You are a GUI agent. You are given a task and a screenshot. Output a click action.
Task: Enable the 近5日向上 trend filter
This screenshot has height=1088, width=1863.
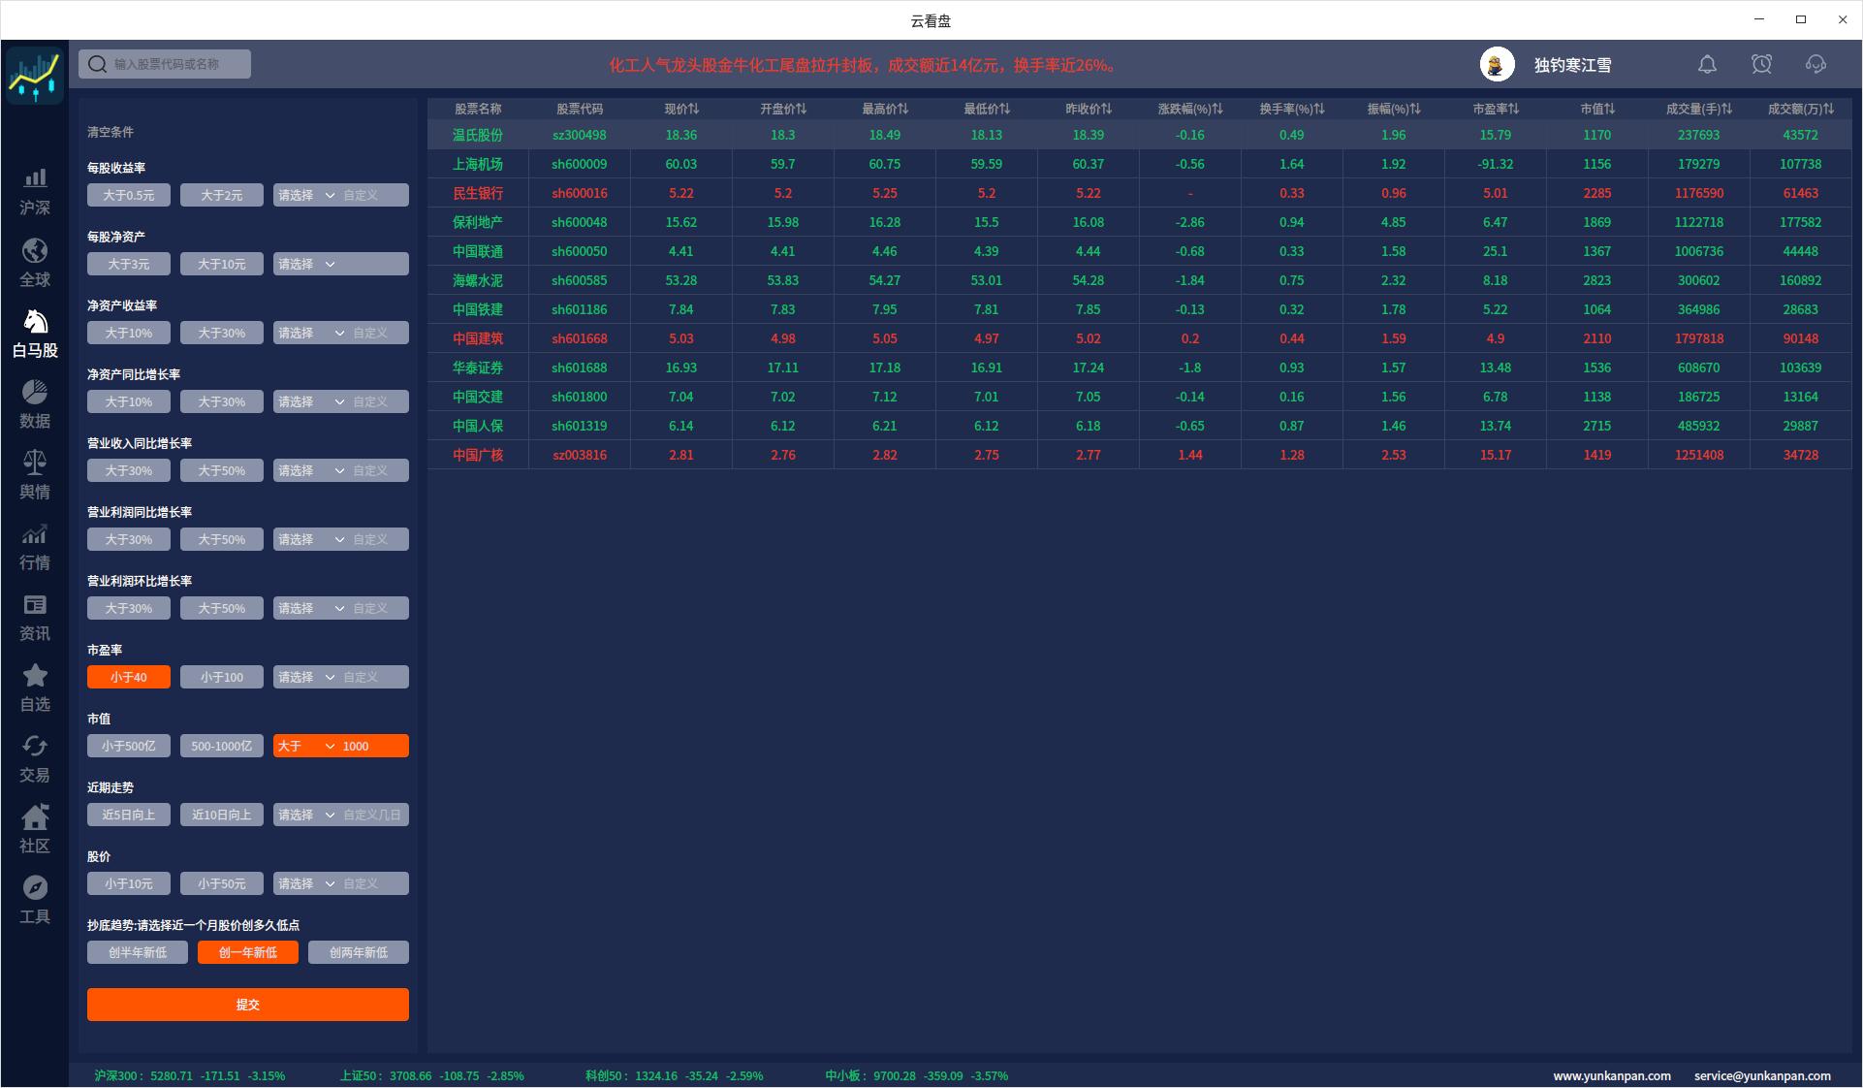129,815
